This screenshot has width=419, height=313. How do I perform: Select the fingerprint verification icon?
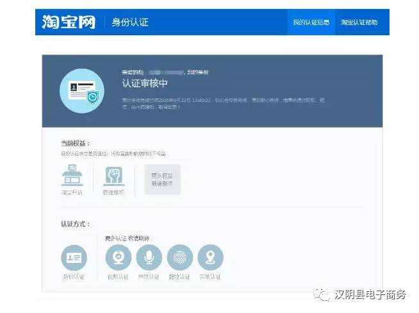(x=180, y=258)
